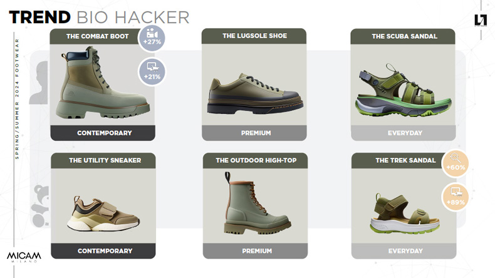Click the Trend Bio Hacker title

[x=99, y=18]
